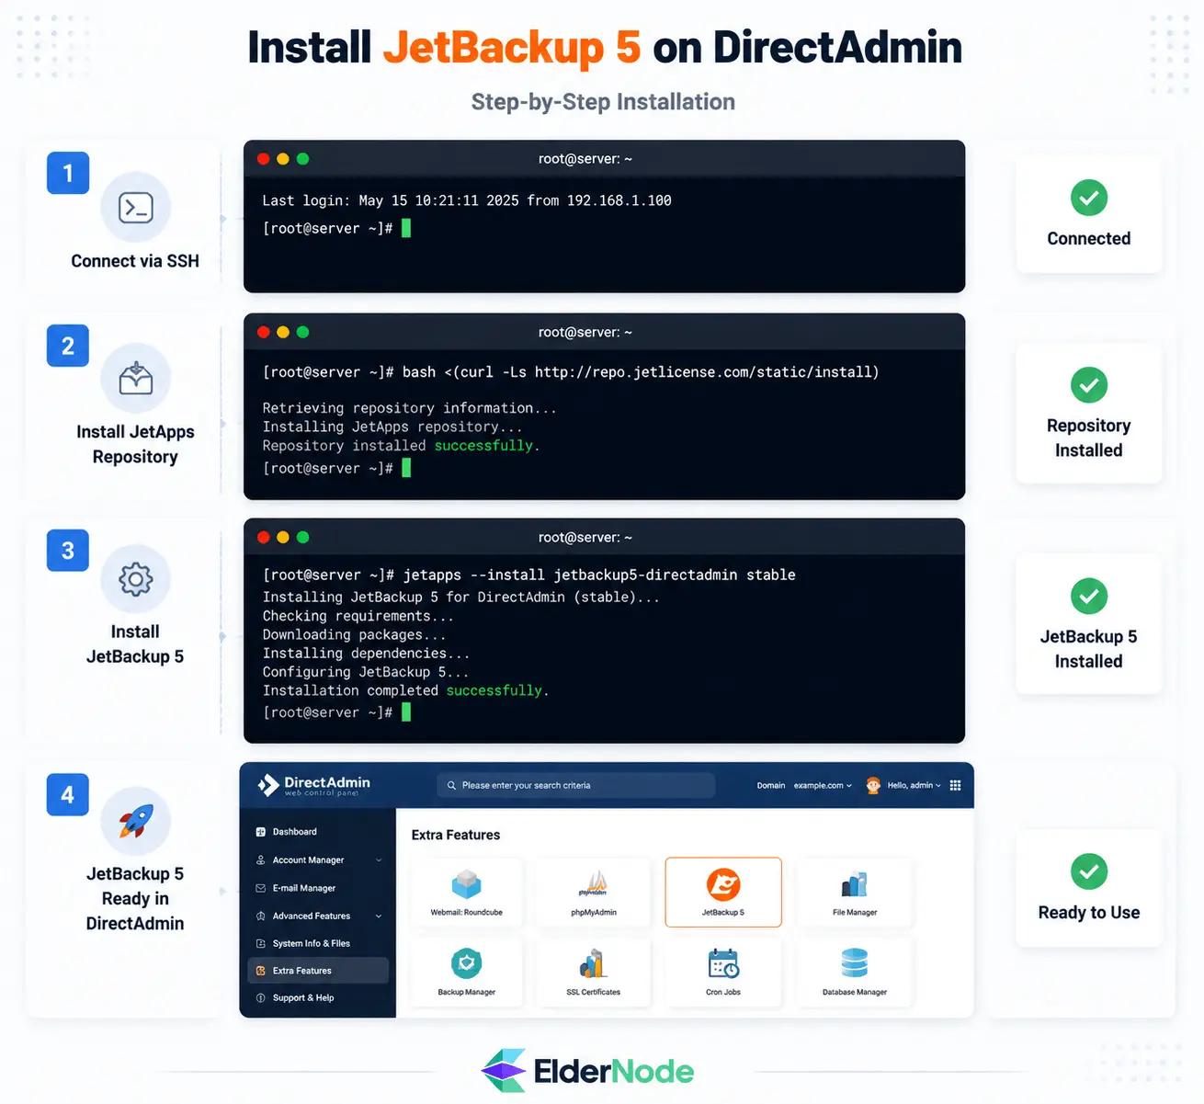The width and height of the screenshot is (1204, 1104).
Task: Click the 'Domain' label in DirectAdmin header
Action: pyautogui.click(x=771, y=786)
